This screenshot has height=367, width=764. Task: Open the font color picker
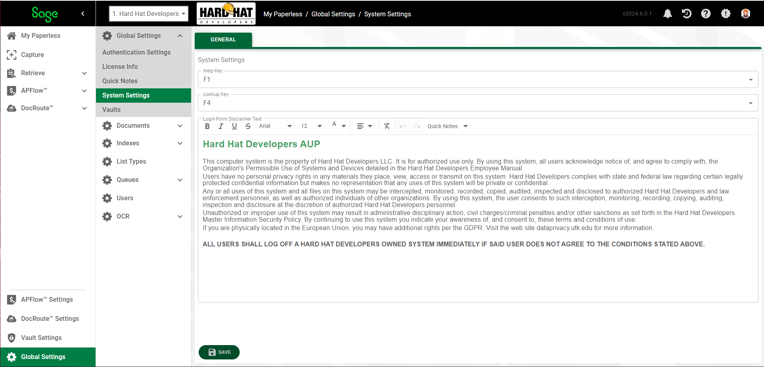(x=339, y=126)
